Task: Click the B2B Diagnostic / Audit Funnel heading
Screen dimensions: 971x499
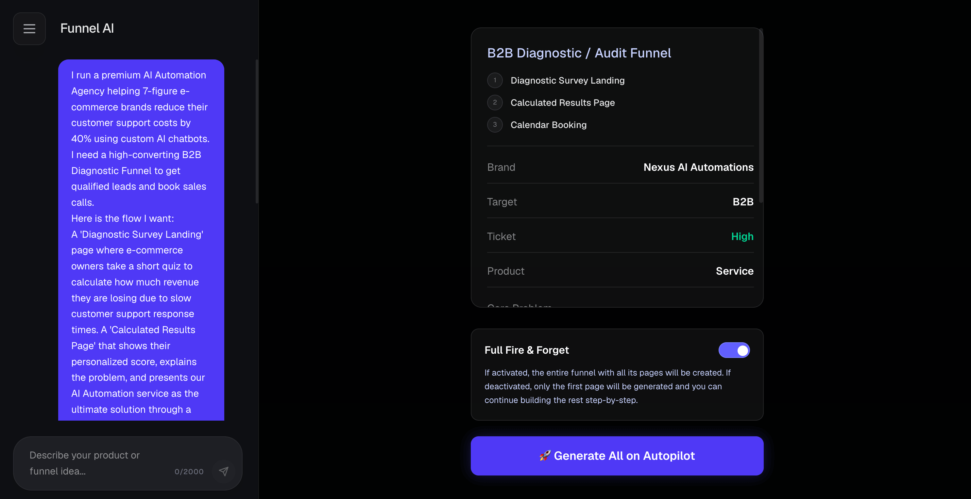Action: [x=579, y=53]
